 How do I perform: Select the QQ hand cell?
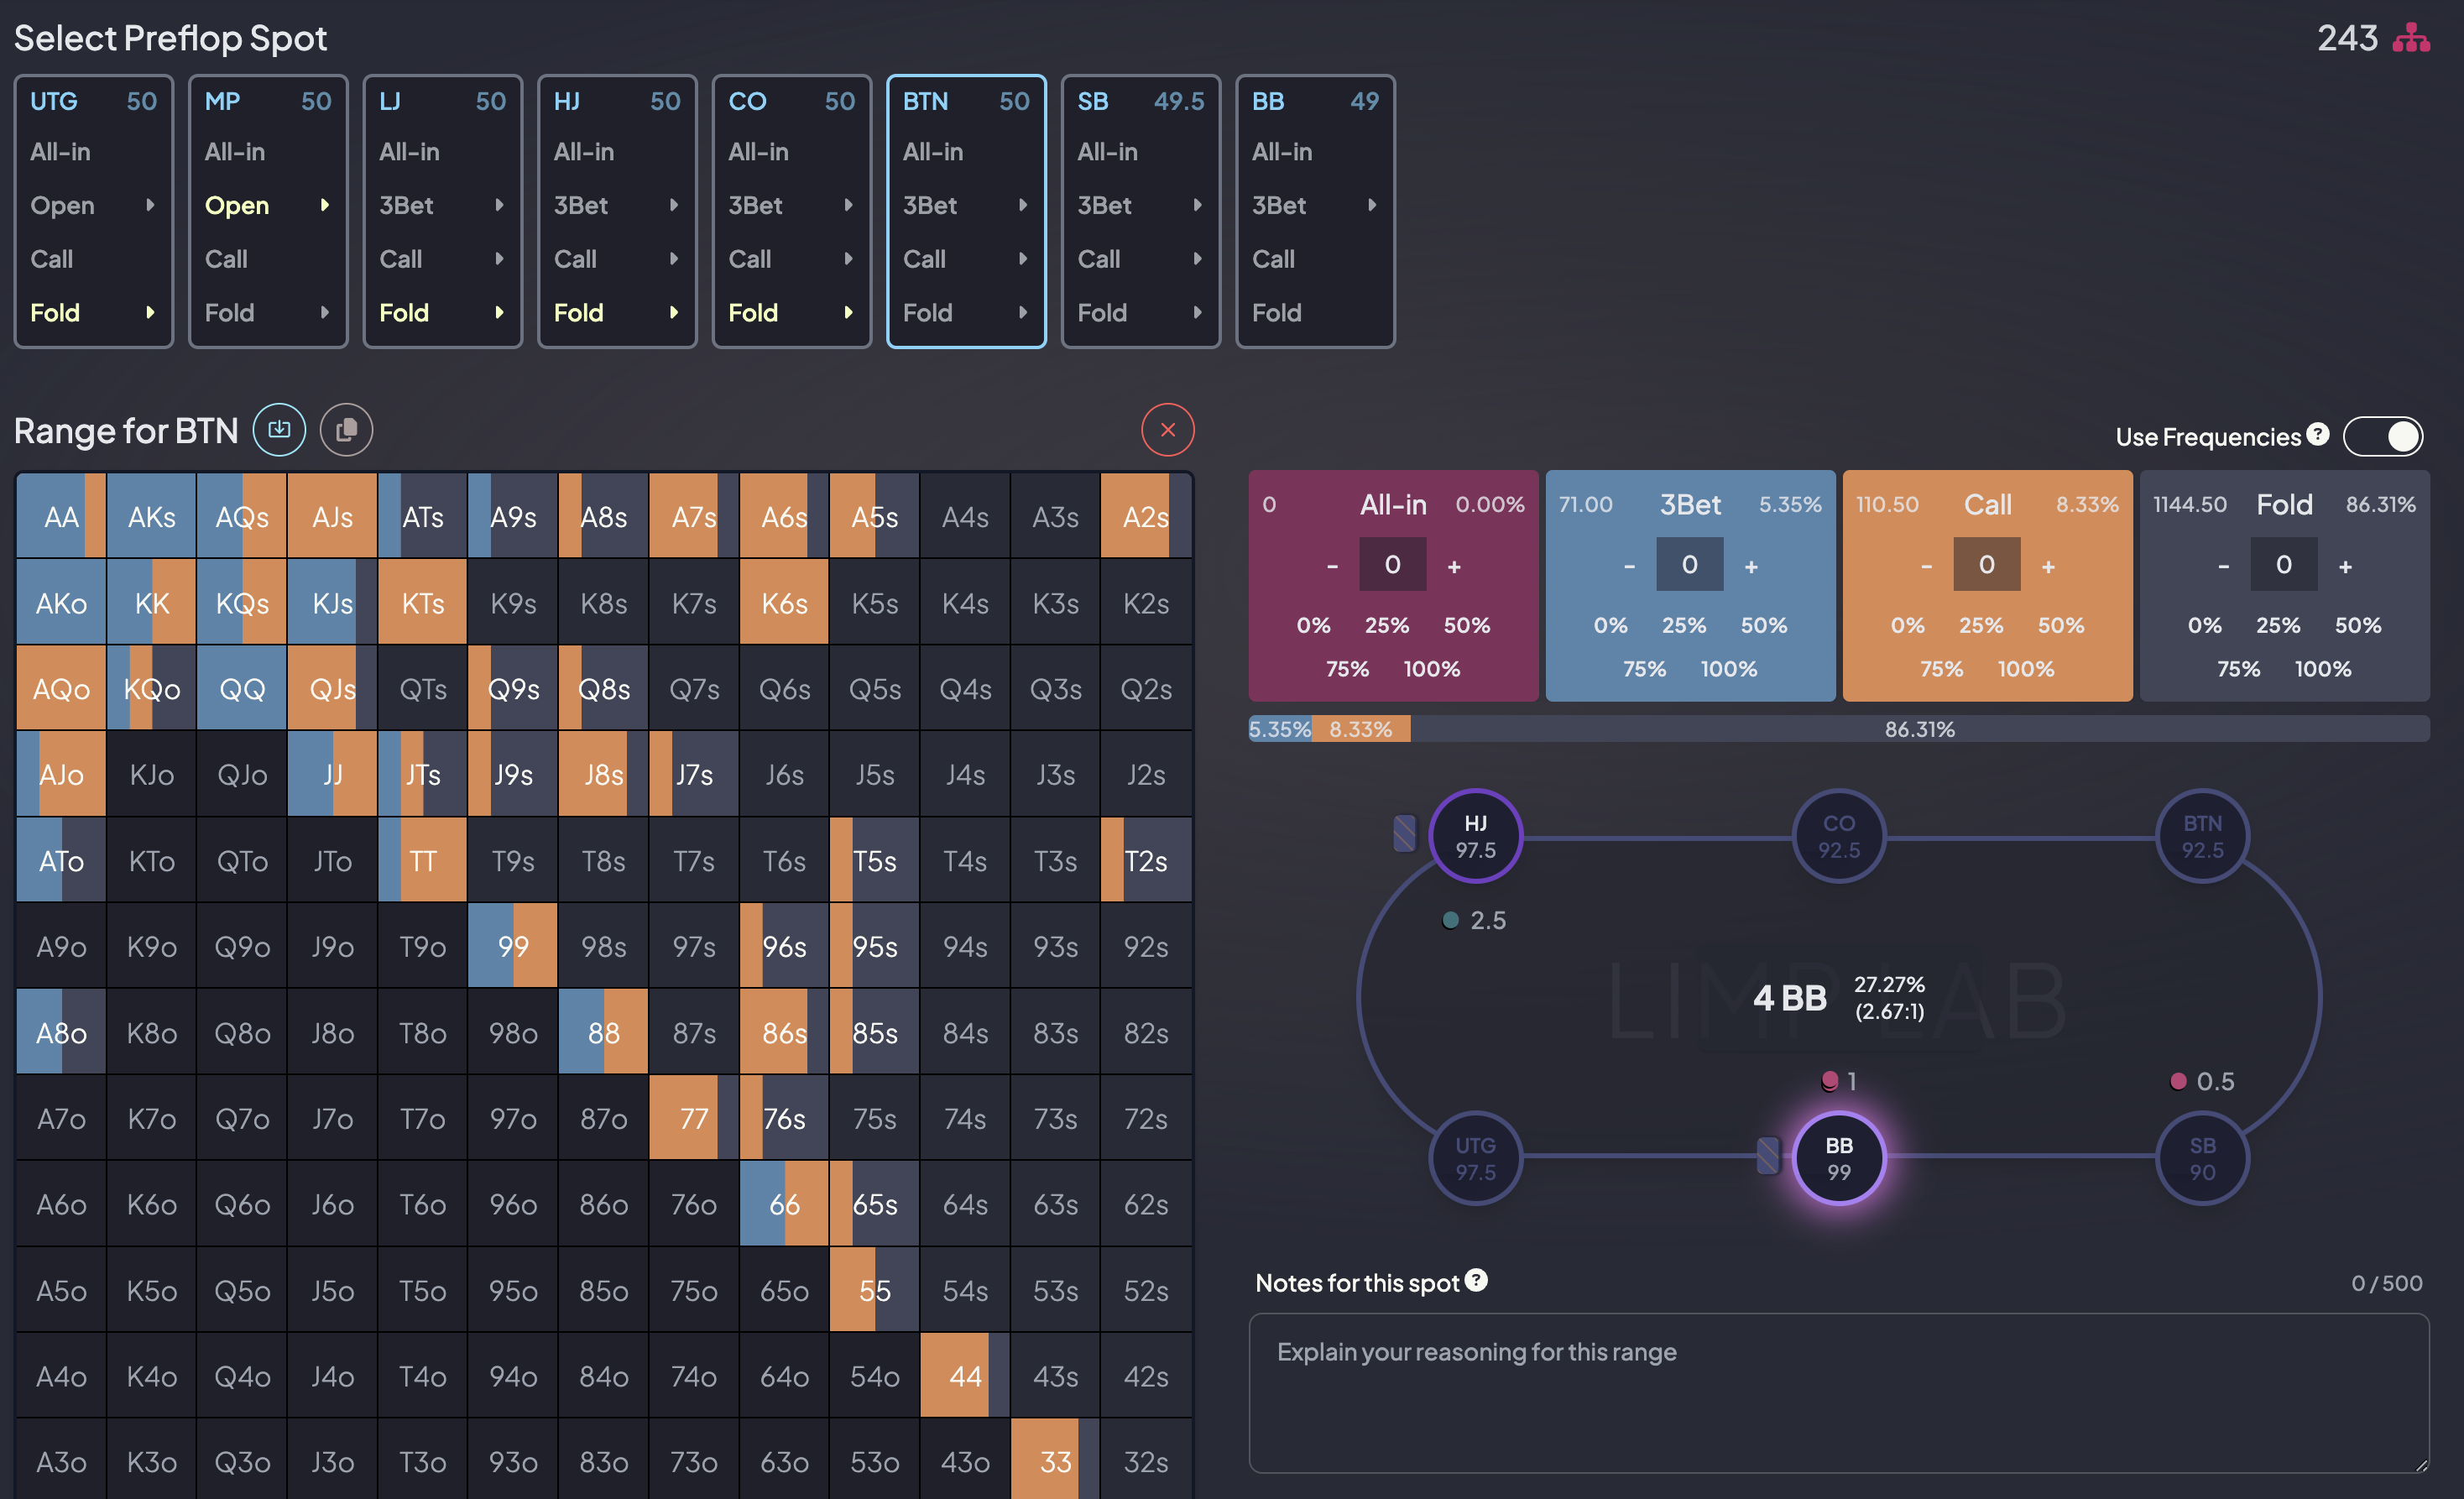point(242,688)
